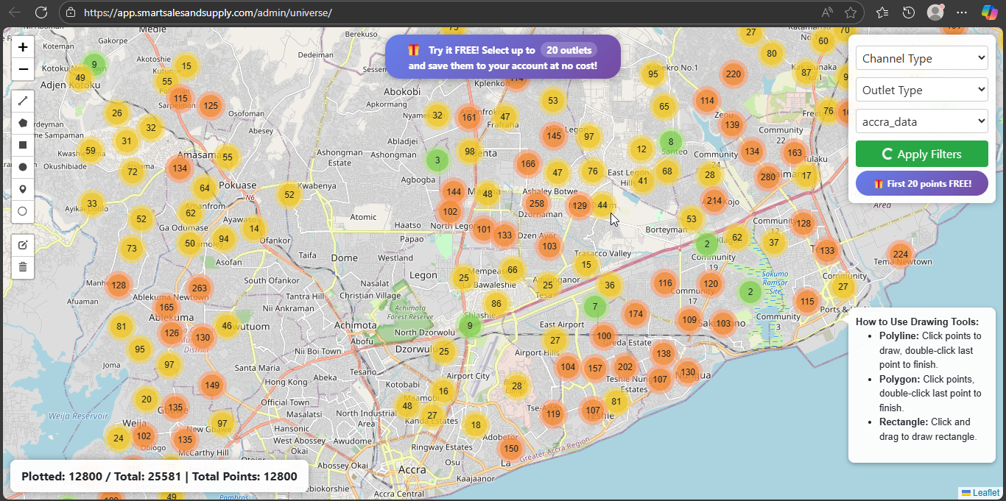Select the marker pin tool
Image resolution: width=1006 pixels, height=501 pixels.
point(23,189)
